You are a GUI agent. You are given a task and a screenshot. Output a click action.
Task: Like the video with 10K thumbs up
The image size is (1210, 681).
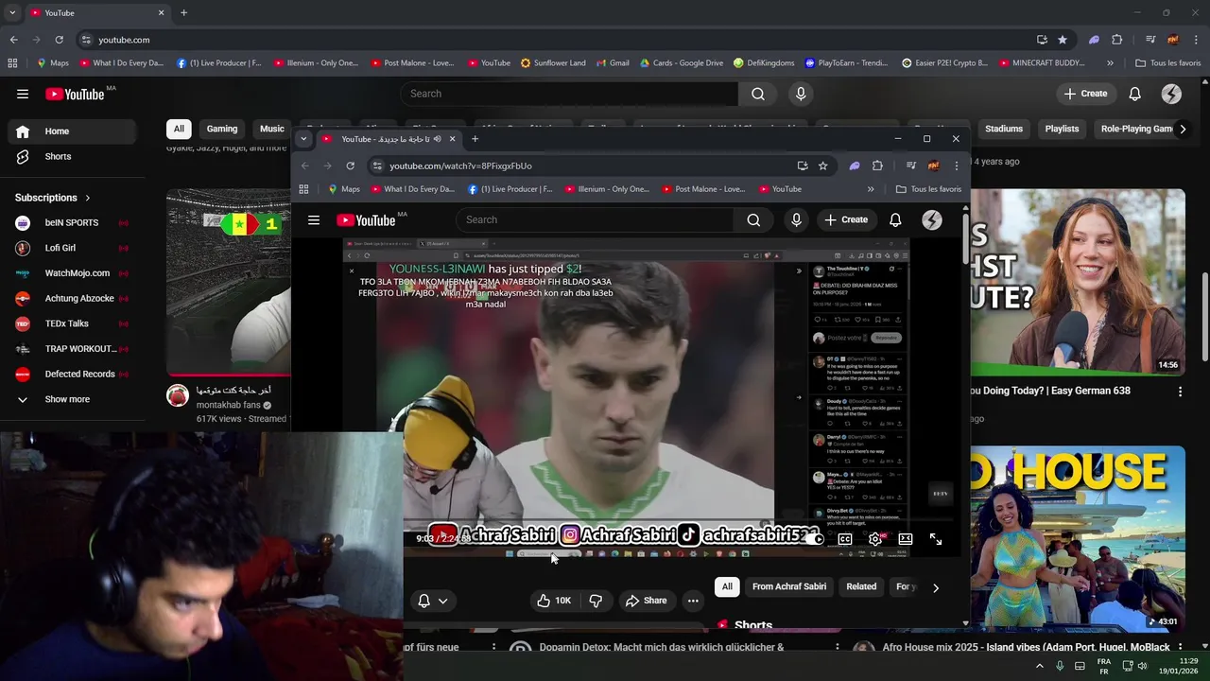pos(554,601)
